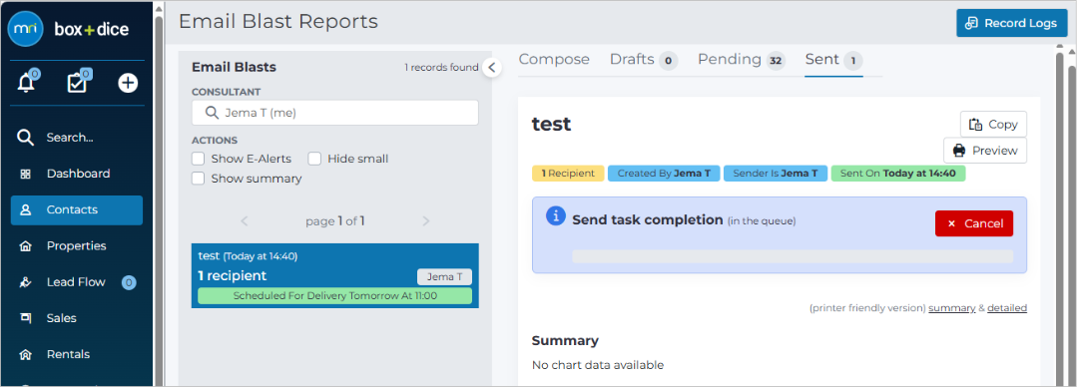Click the magnifier icon in Consultant field
Viewport: 1078px width, 387px height.
tap(212, 113)
